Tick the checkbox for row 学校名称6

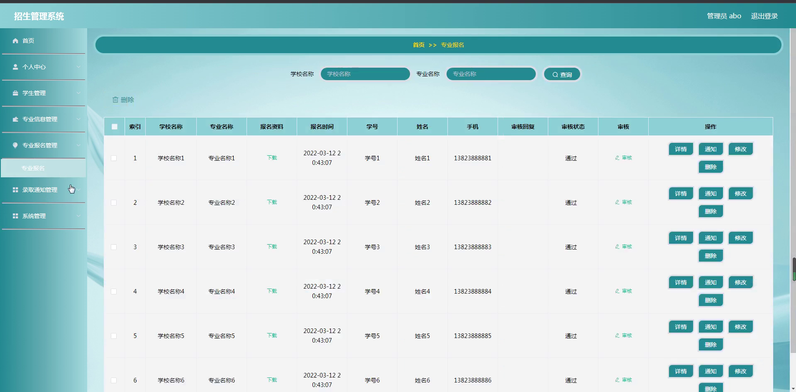point(114,380)
